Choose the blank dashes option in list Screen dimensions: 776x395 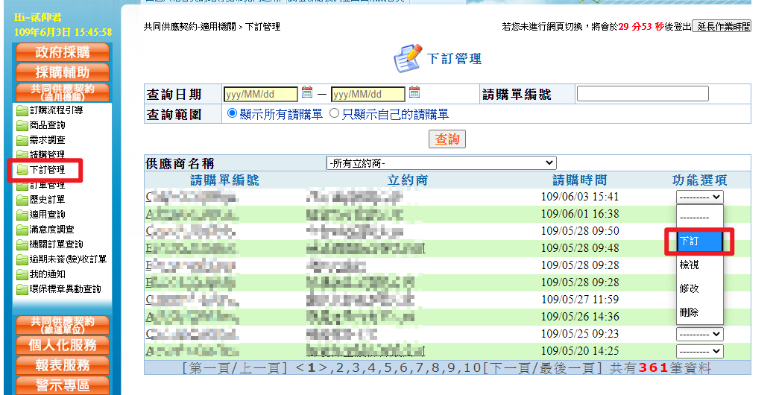point(700,218)
